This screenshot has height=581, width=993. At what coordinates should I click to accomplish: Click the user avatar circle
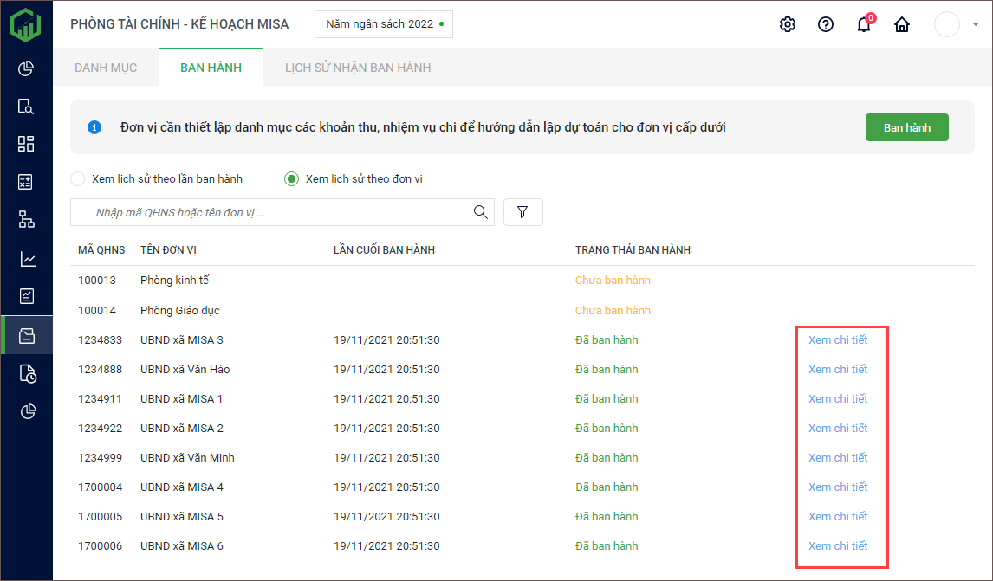947,24
